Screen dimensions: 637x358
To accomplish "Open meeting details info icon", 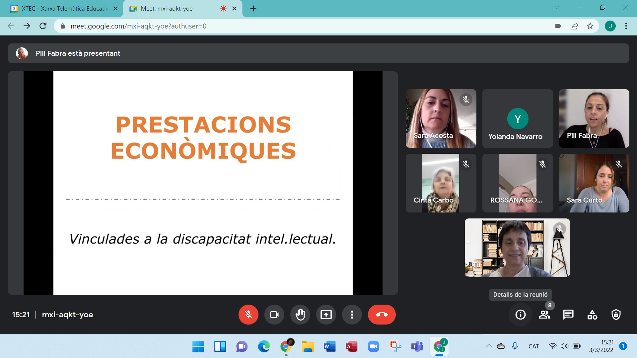I will (520, 314).
